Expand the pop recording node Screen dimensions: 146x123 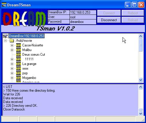[12, 73]
